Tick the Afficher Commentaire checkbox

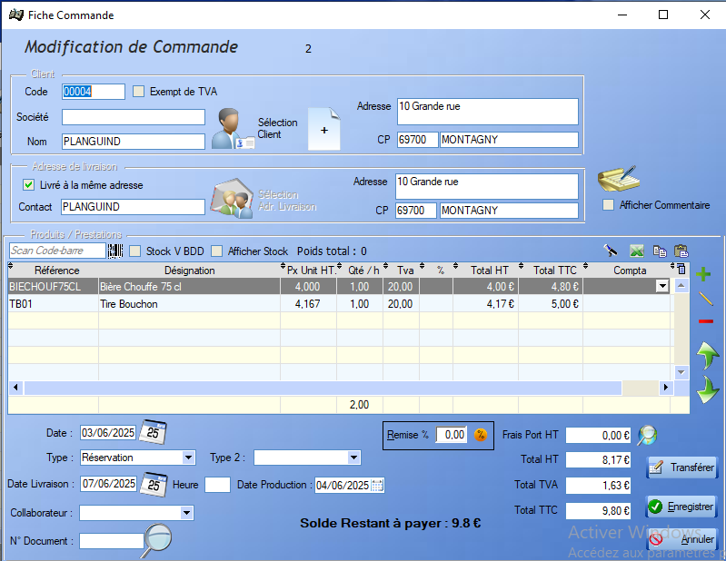(608, 205)
